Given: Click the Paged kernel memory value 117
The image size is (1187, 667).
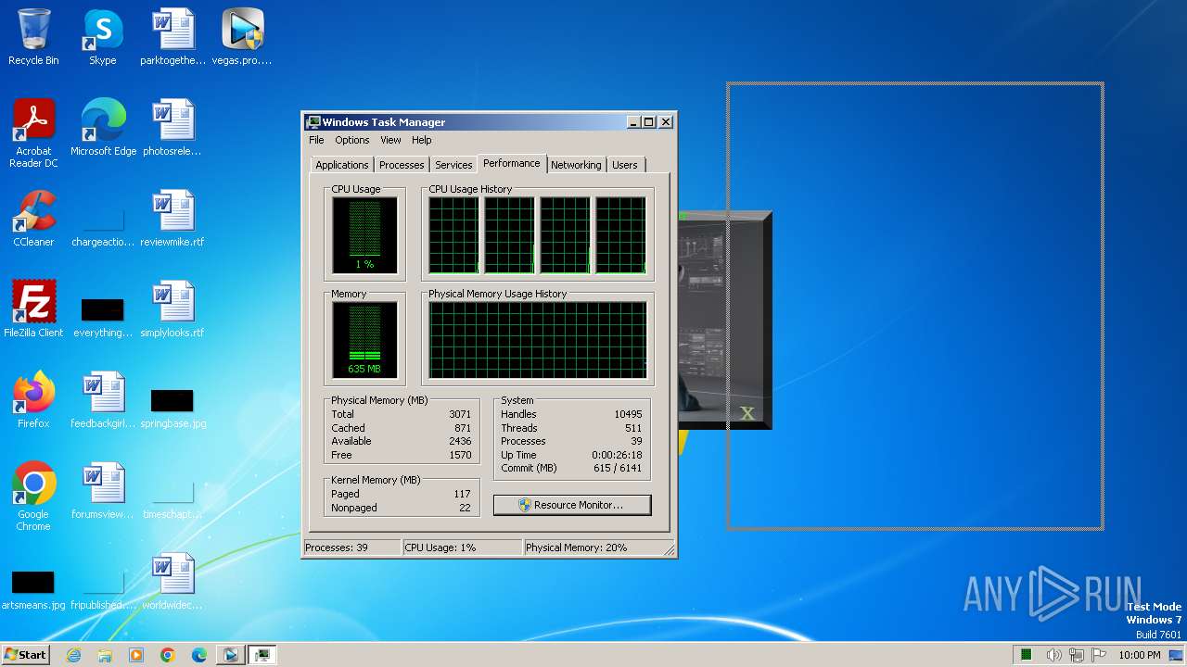Looking at the screenshot, I should tap(463, 494).
